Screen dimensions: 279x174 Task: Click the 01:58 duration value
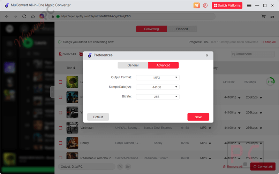[x=185, y=128]
